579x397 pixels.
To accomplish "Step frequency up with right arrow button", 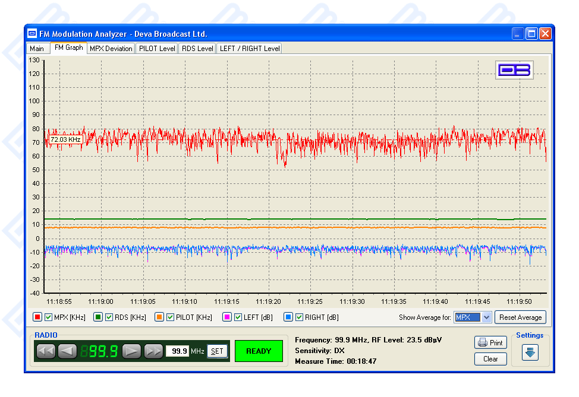I will tap(132, 351).
